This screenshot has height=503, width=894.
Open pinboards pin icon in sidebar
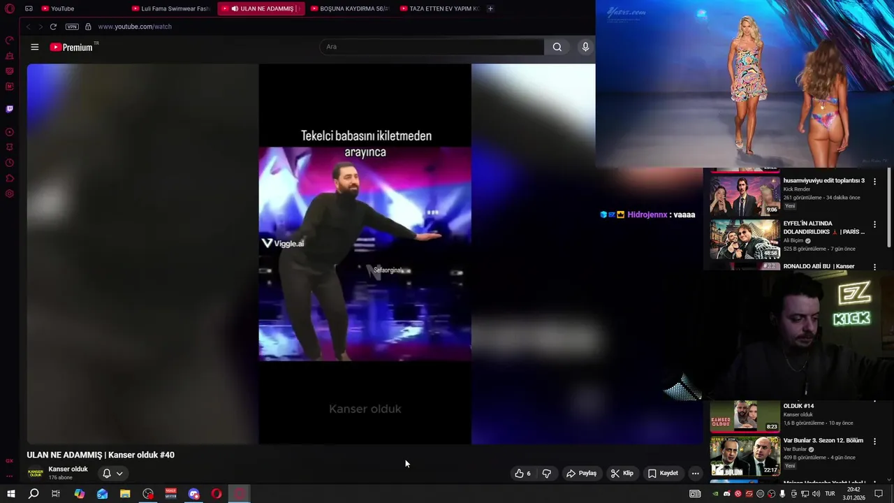(10, 147)
